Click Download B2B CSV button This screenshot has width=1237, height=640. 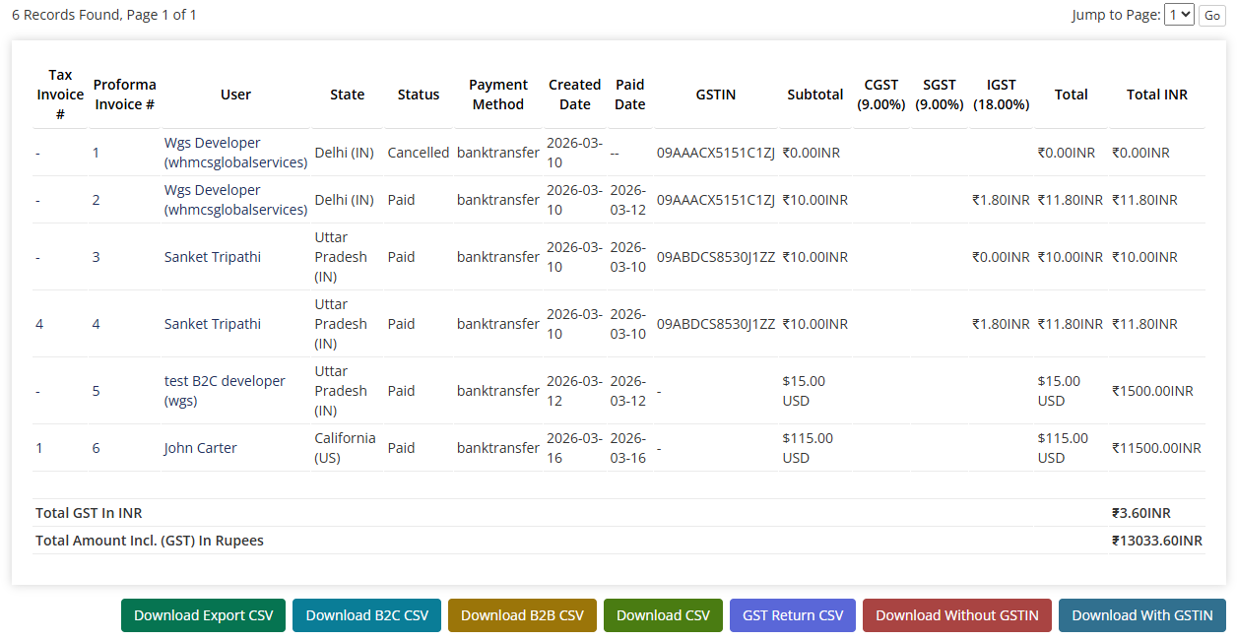pyautogui.click(x=522, y=615)
